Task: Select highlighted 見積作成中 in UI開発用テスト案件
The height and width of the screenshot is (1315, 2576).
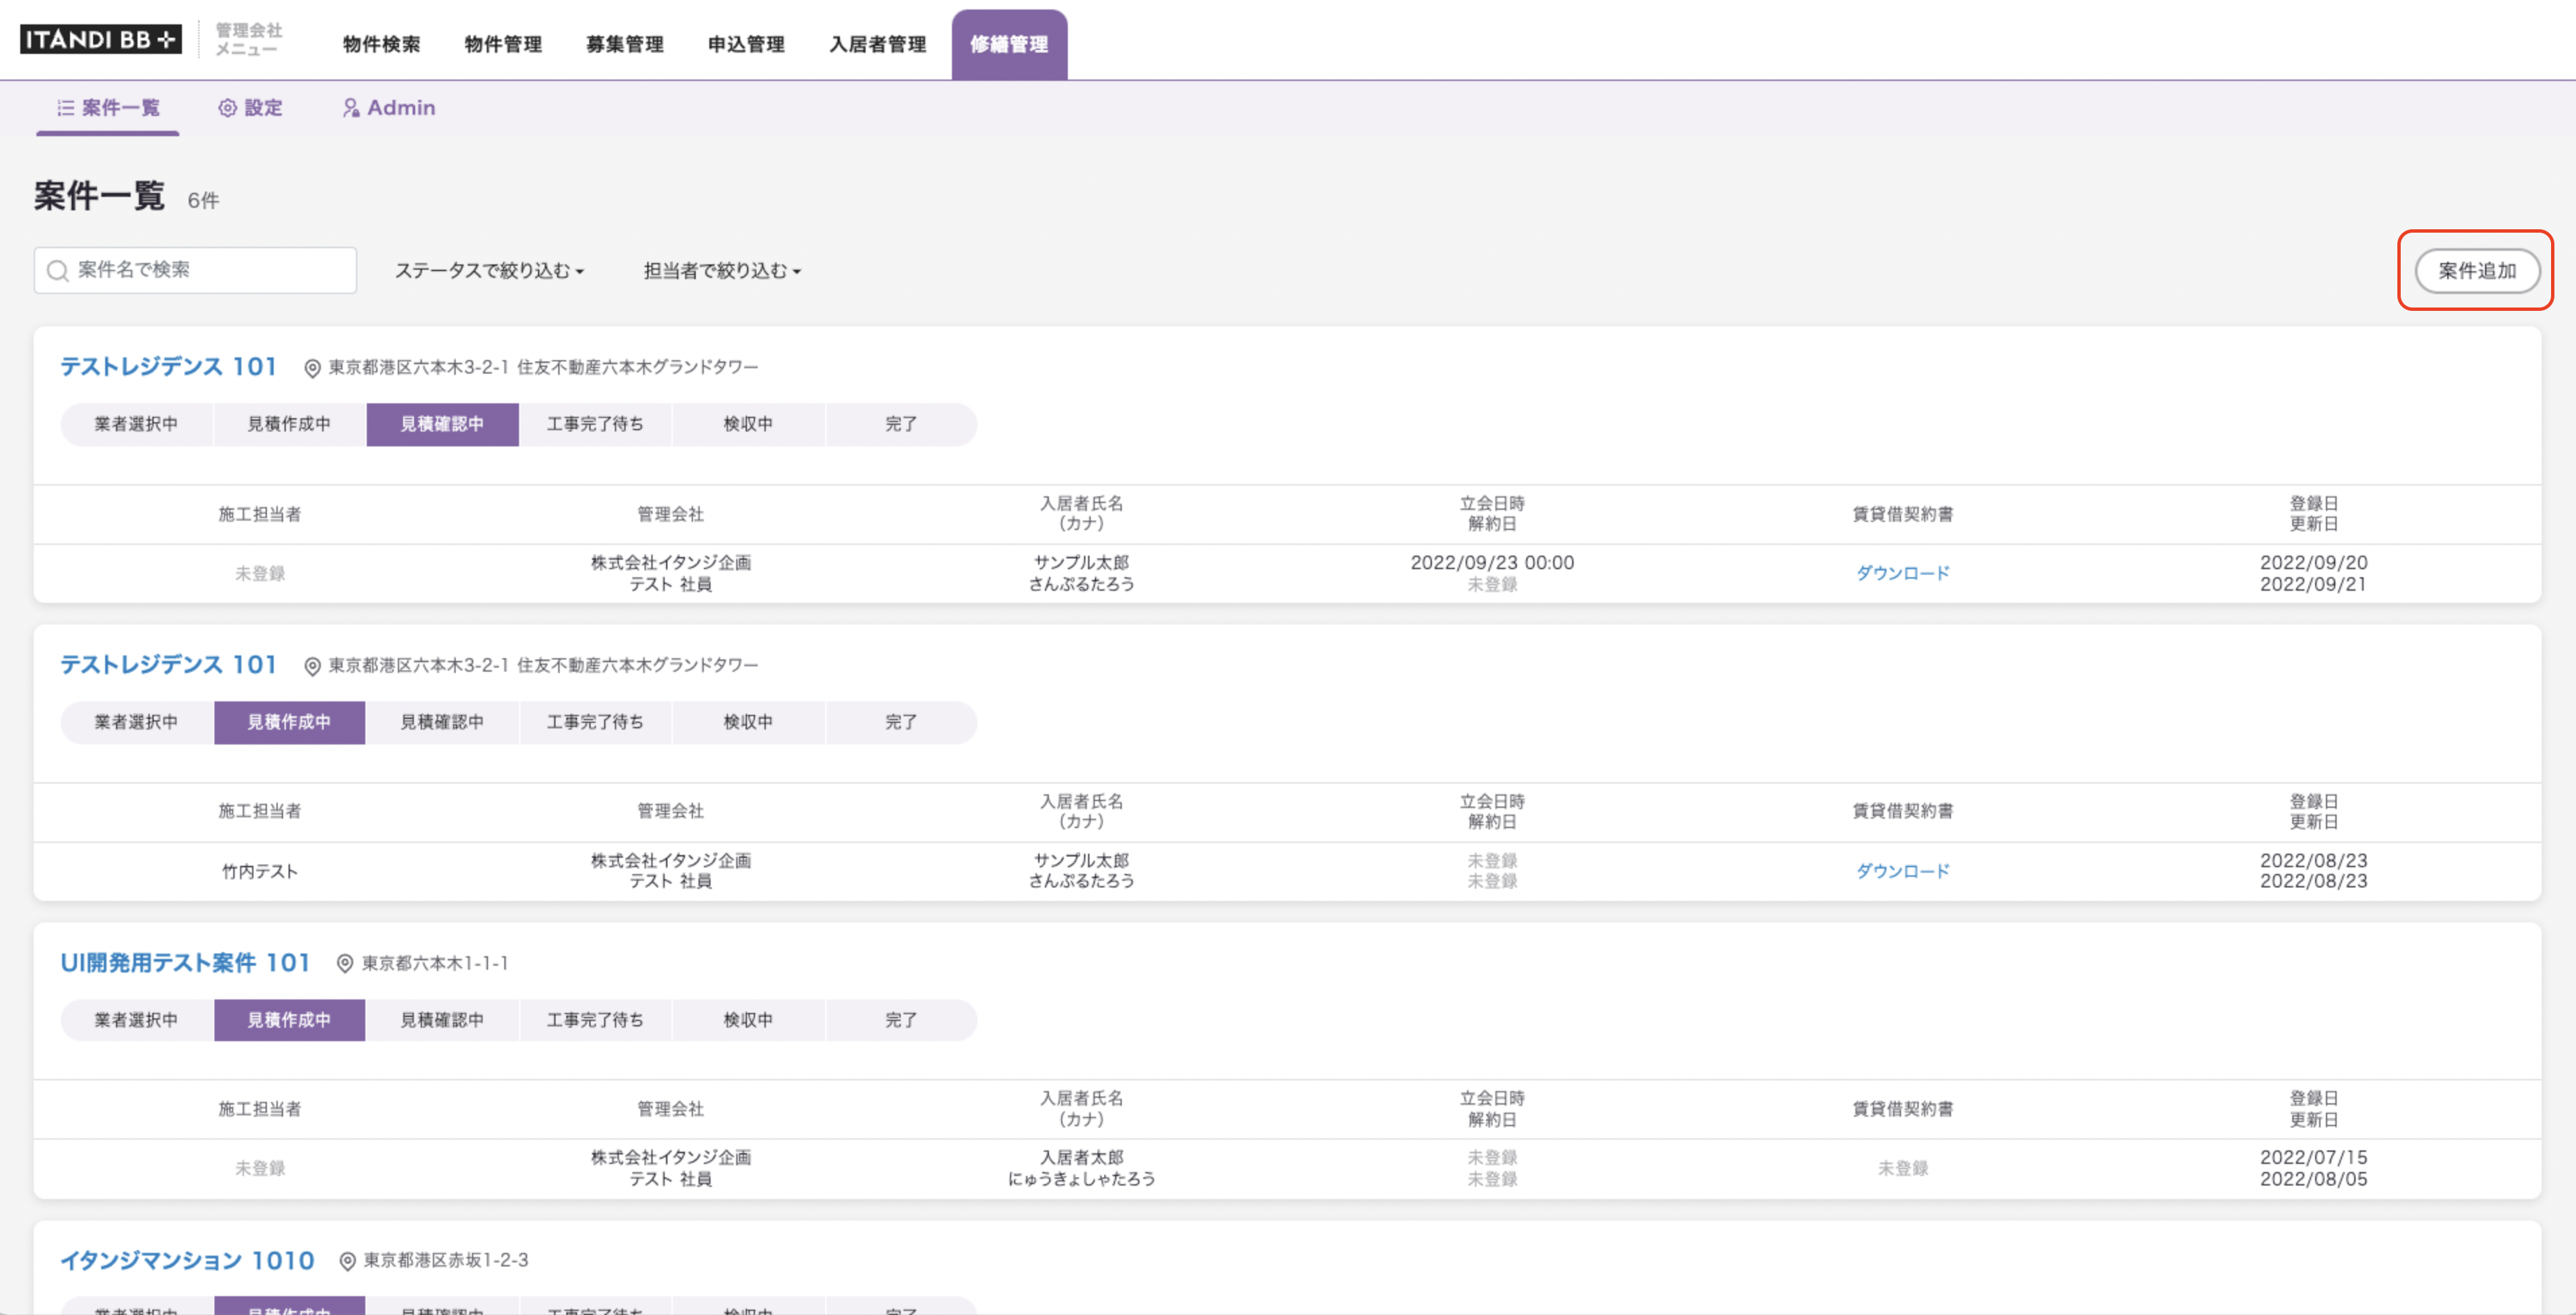Action: [289, 1020]
